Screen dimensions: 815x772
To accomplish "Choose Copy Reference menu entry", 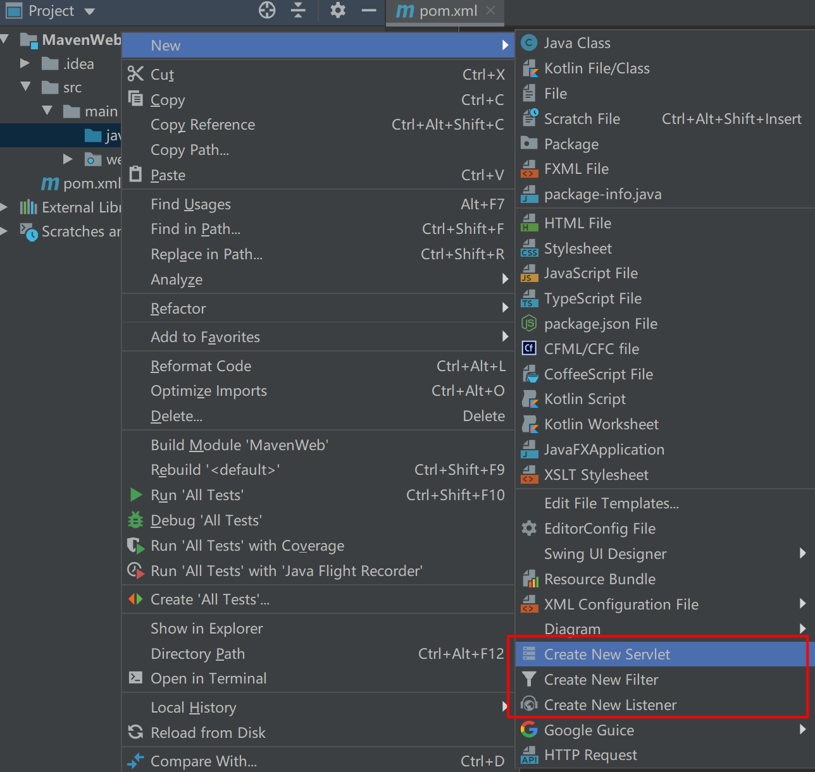I will point(318,125).
